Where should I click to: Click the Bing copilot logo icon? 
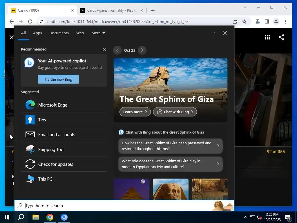tap(29, 63)
